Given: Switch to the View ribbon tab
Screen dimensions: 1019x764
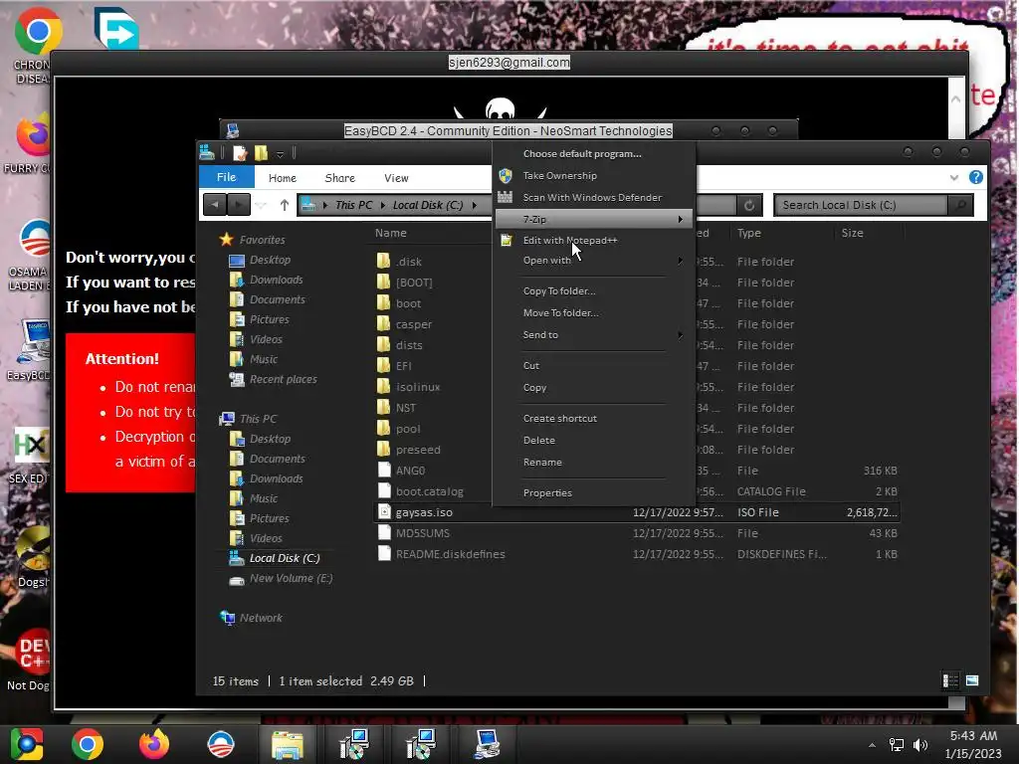Looking at the screenshot, I should click(396, 177).
